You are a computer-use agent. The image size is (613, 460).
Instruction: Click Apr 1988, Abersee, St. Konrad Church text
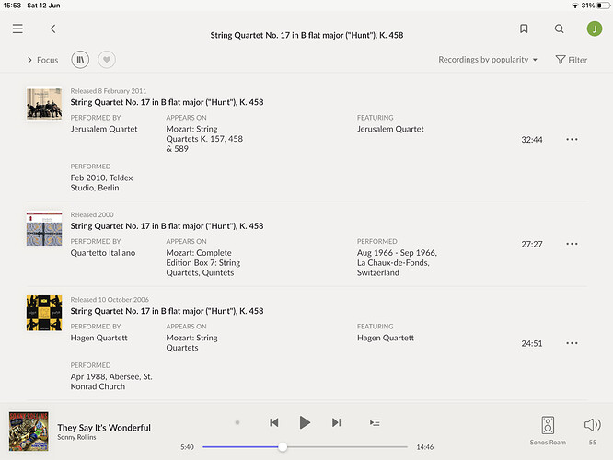coord(111,382)
